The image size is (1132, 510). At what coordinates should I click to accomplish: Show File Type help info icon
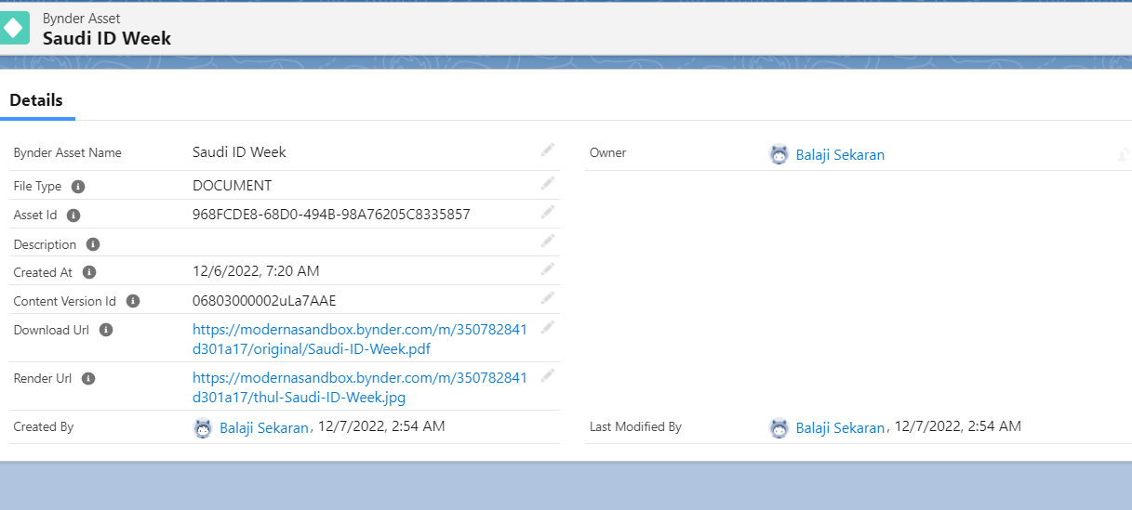(x=78, y=187)
